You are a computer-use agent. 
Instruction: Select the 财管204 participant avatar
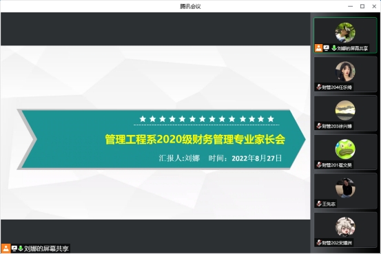point(345,71)
